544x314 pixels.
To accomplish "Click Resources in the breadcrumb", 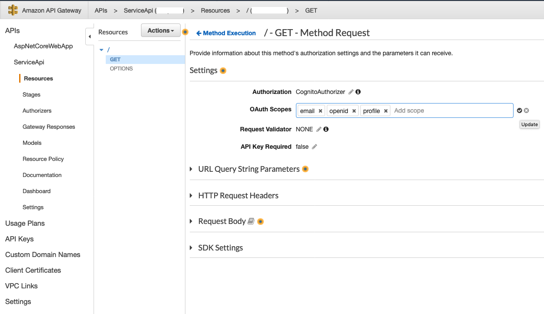I will [x=215, y=10].
